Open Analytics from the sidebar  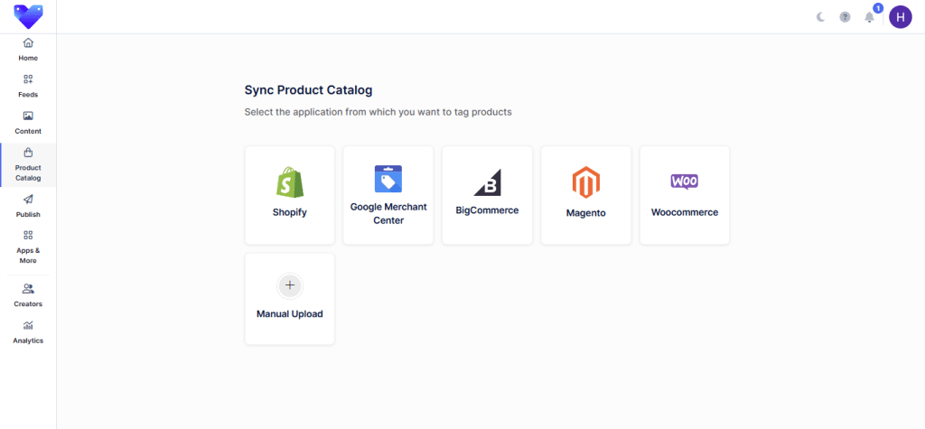[x=28, y=331]
